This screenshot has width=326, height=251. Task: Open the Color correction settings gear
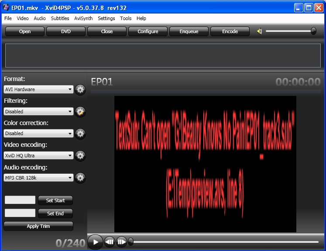(x=80, y=134)
